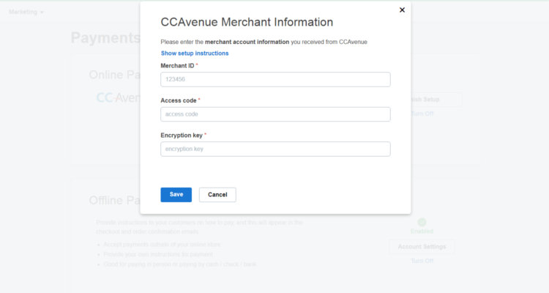The height and width of the screenshot is (293, 549).
Task: Click into the Access code field
Action: (275, 114)
